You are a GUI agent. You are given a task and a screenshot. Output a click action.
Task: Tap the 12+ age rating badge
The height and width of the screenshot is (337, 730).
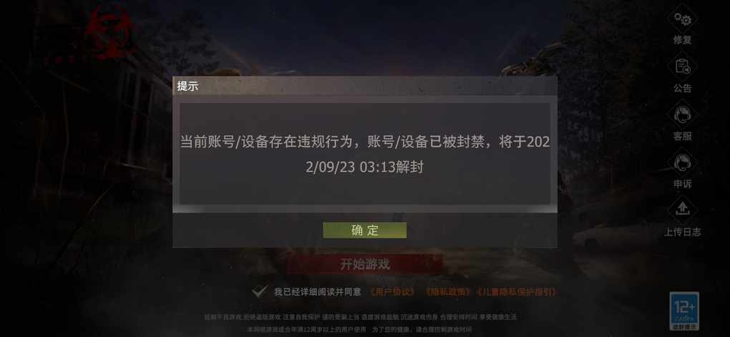(684, 311)
